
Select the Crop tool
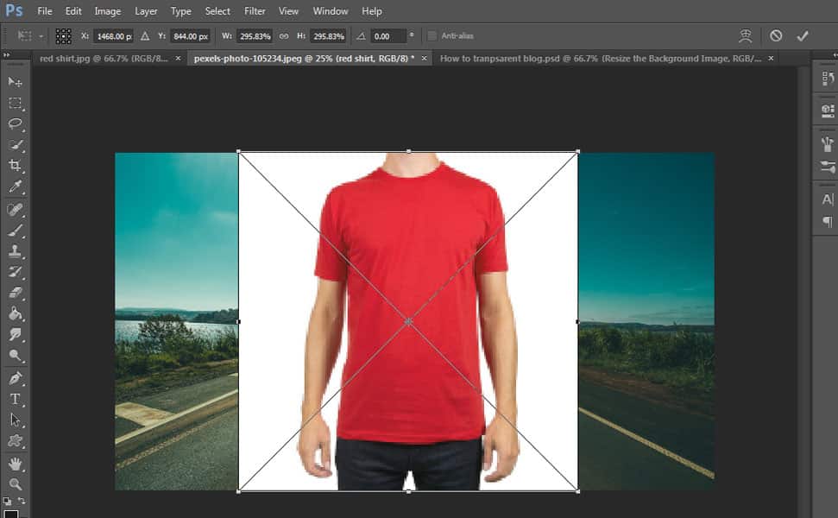click(13, 164)
